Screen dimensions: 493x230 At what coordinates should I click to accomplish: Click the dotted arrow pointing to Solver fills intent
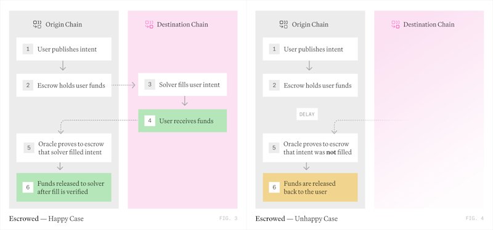[x=124, y=85]
